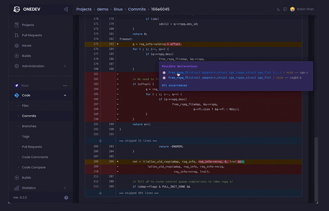Click All occurrences link
The image size is (329, 211).
(174, 85)
